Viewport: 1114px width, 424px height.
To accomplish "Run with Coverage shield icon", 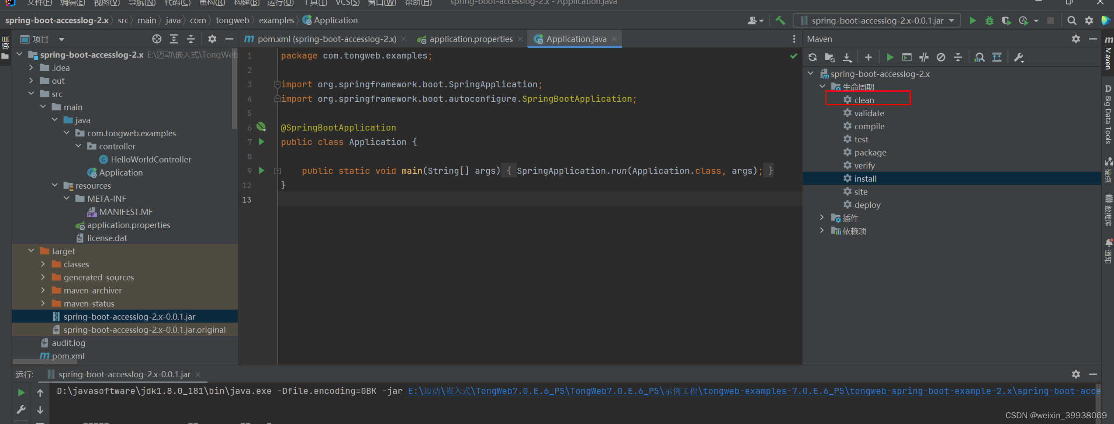I will [x=1006, y=21].
